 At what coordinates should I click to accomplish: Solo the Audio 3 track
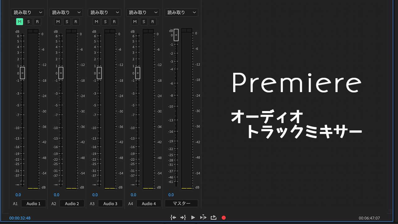[105, 21]
